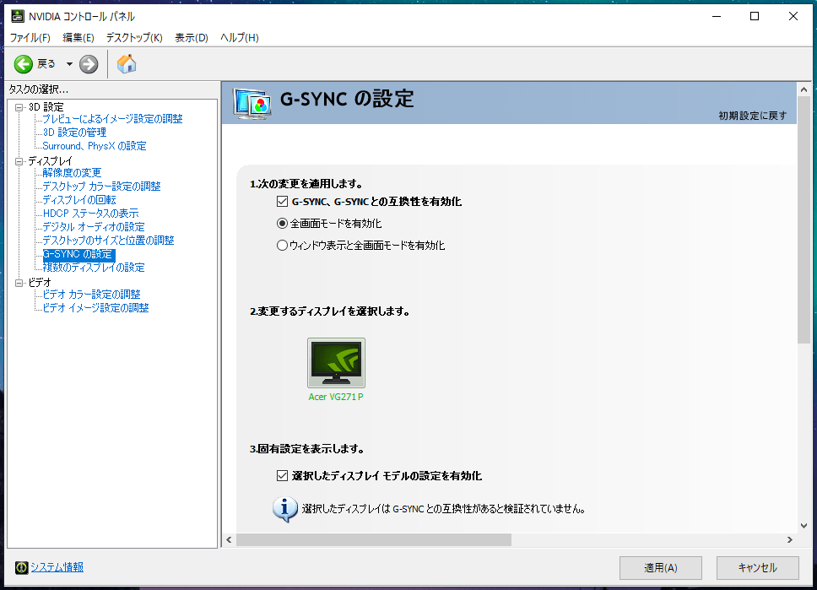
Task: Open the 編集(E) menu
Action: pos(78,37)
